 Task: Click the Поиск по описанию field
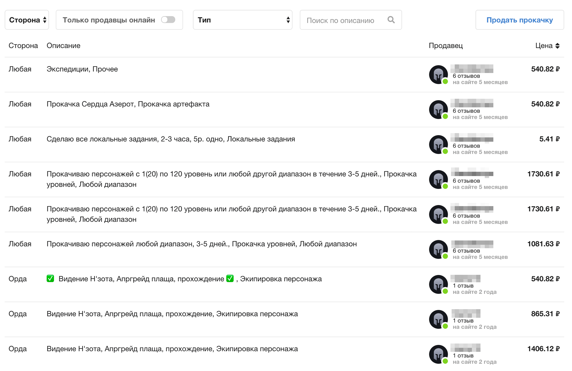click(x=351, y=20)
